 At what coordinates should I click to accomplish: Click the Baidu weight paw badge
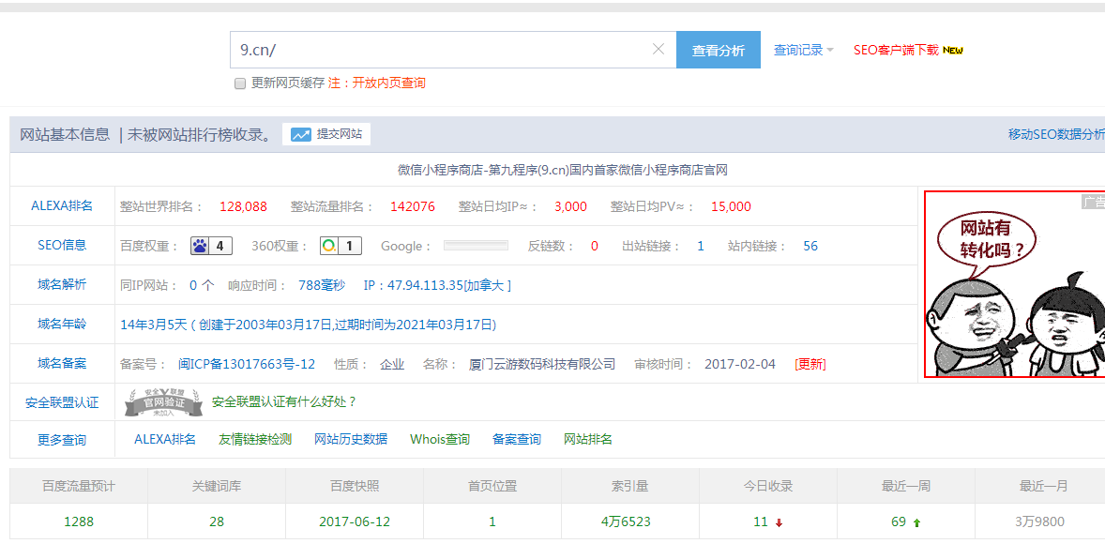point(211,246)
